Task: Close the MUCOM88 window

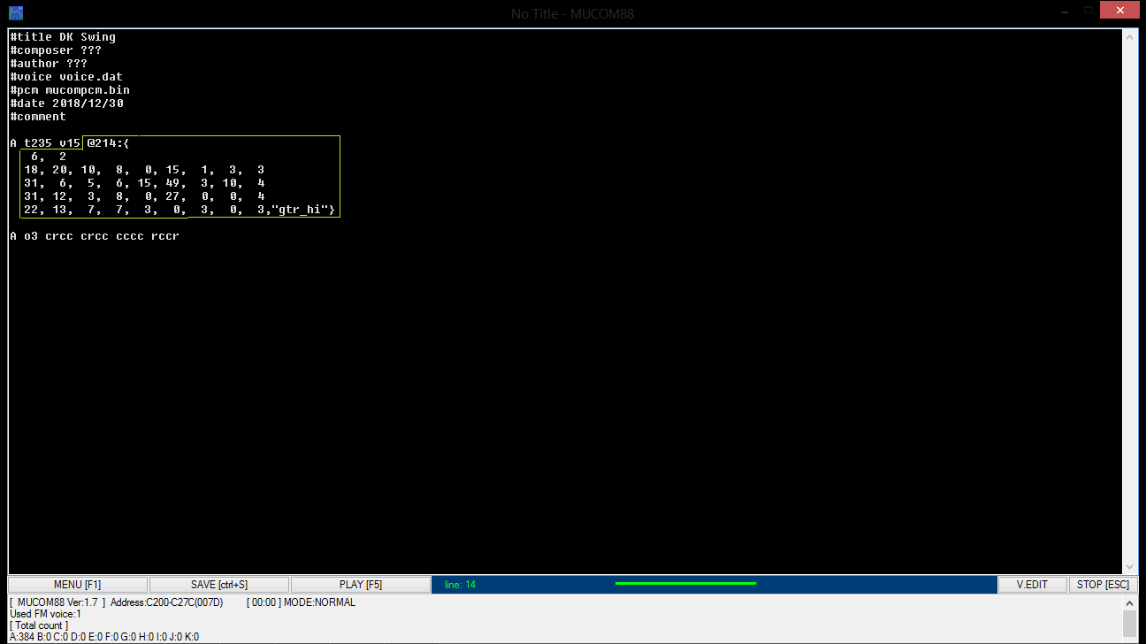Action: click(x=1120, y=10)
